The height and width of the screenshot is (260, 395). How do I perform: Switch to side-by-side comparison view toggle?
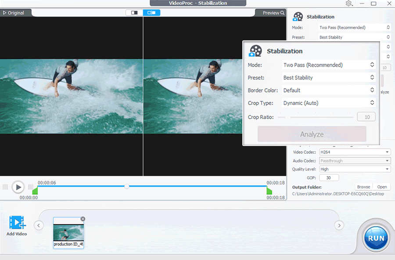[151, 13]
